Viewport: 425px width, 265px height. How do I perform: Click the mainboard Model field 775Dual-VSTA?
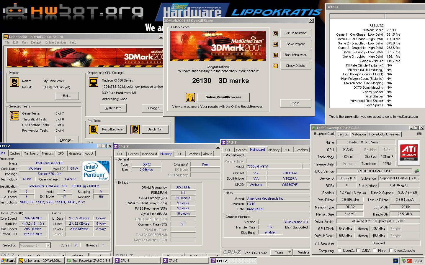point(274,167)
